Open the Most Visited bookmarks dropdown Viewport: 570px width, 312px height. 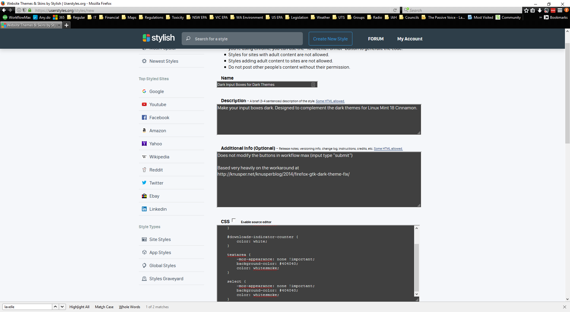pyautogui.click(x=480, y=17)
